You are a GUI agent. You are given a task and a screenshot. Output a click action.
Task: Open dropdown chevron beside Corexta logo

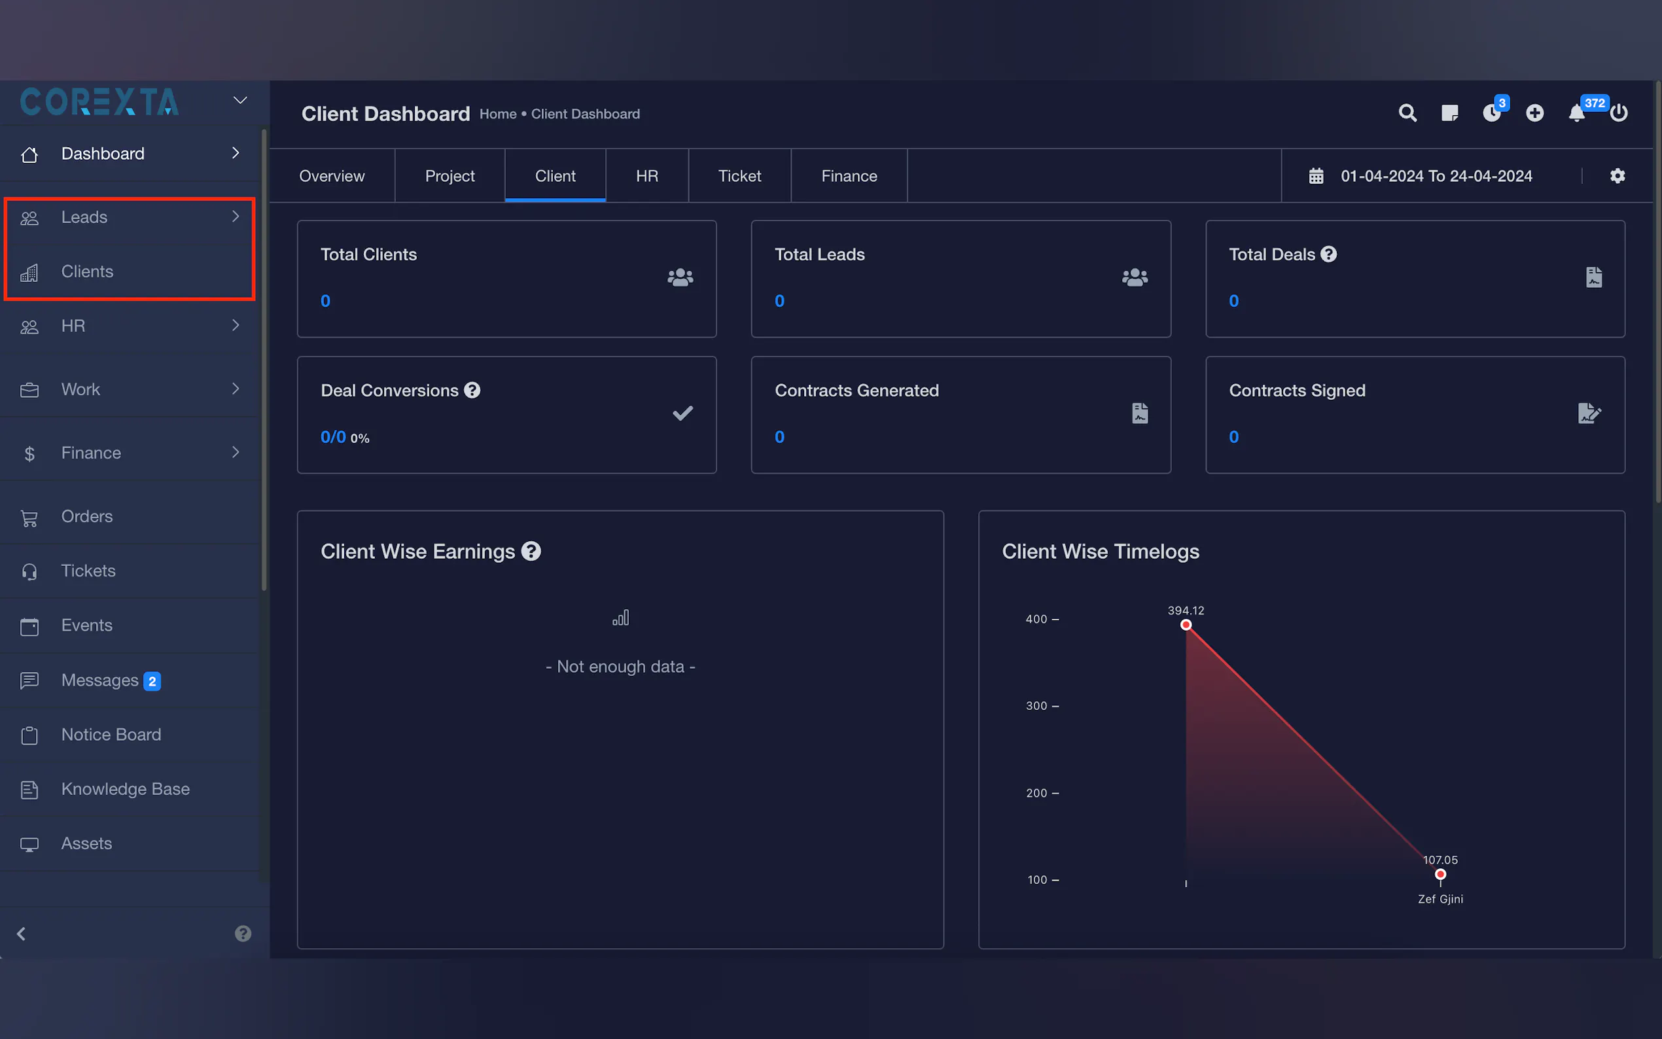(x=239, y=100)
